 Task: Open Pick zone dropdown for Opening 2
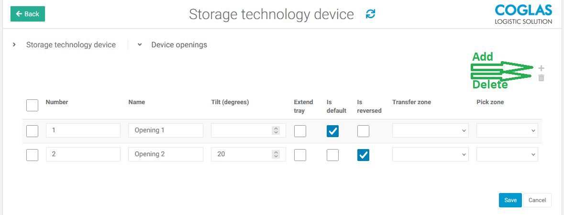507,154
